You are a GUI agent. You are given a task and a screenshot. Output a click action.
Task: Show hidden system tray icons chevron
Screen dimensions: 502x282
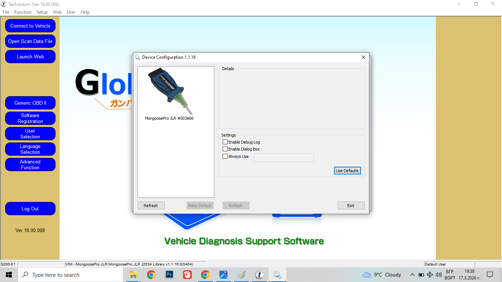click(x=412, y=275)
